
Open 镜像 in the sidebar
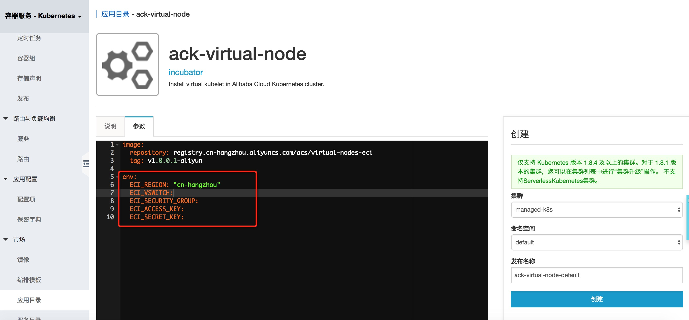coord(23,260)
